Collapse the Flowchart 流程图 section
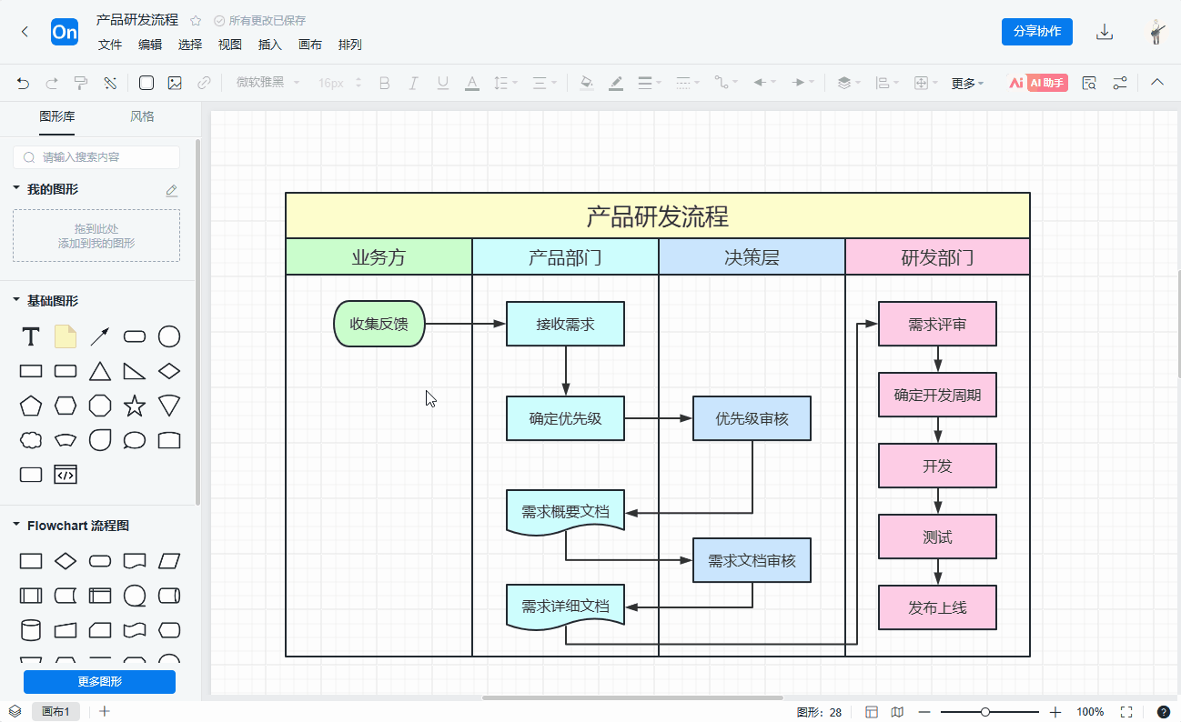This screenshot has height=722, width=1181. pyautogui.click(x=16, y=525)
